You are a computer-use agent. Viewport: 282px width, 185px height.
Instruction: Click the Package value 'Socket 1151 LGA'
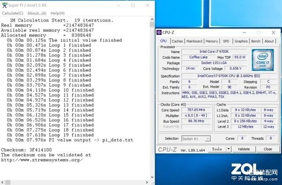pyautogui.click(x=214, y=63)
